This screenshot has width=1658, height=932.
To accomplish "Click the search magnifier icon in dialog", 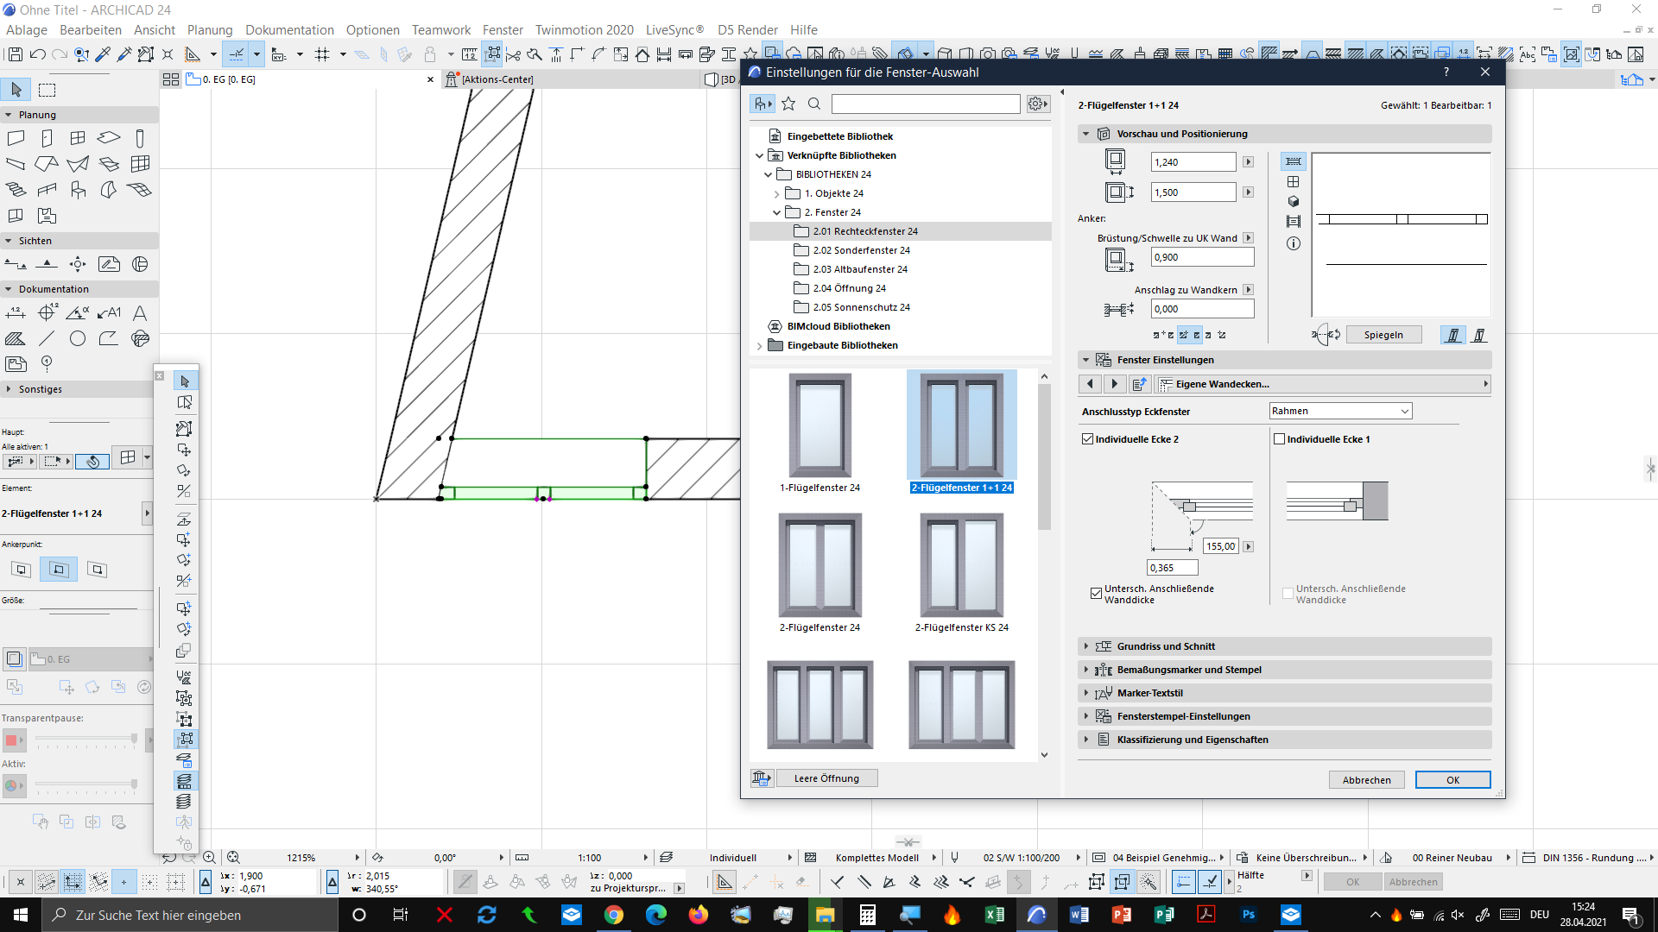I will pyautogui.click(x=813, y=104).
